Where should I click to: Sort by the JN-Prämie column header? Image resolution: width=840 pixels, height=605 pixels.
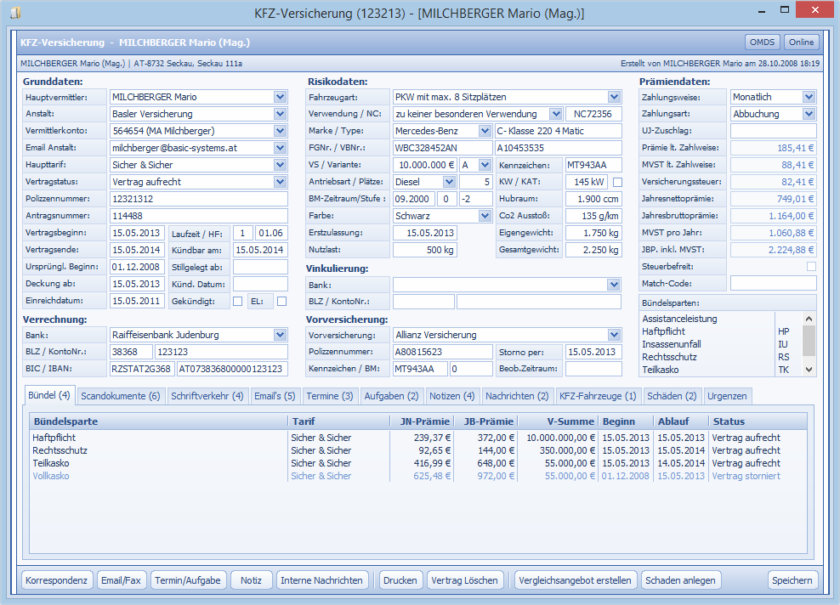[422, 421]
